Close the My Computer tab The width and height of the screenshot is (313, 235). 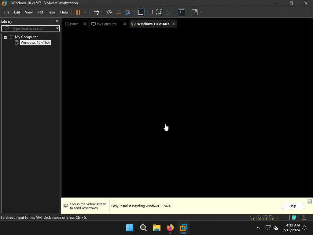(125, 24)
